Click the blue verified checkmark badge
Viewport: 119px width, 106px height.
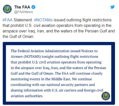click(33, 7)
